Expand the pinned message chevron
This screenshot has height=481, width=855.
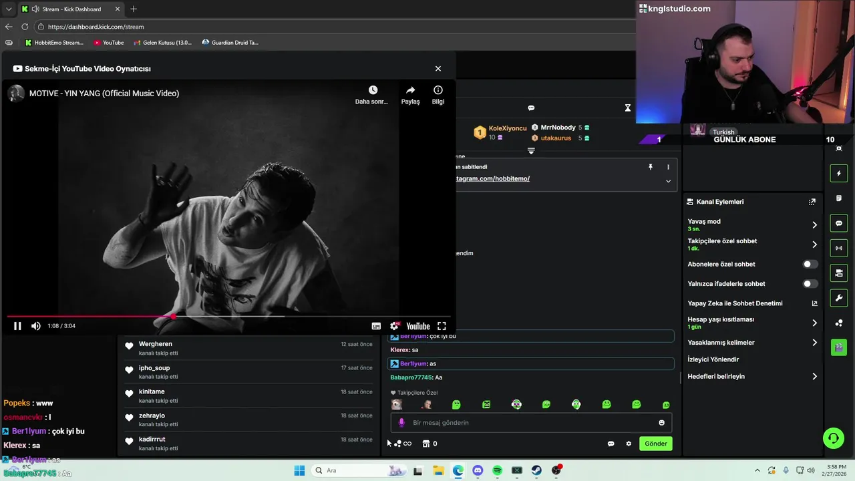click(x=668, y=181)
